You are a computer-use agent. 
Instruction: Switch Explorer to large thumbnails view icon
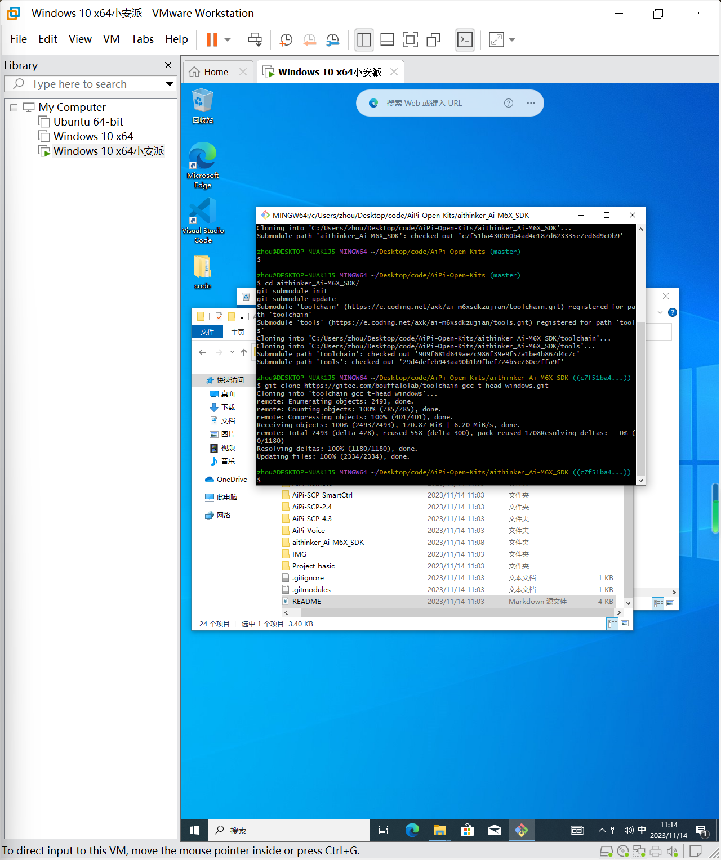tap(625, 624)
